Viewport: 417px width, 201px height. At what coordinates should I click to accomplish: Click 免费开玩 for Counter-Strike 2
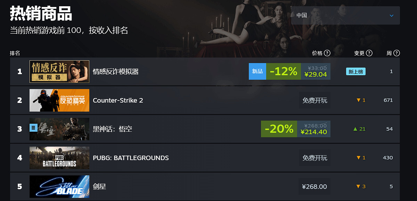pos(314,101)
